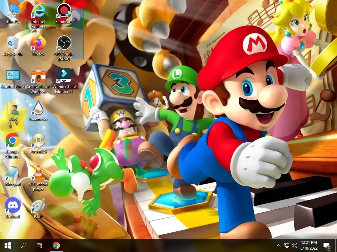Switch to Chrome on the taskbar

click(x=56, y=245)
